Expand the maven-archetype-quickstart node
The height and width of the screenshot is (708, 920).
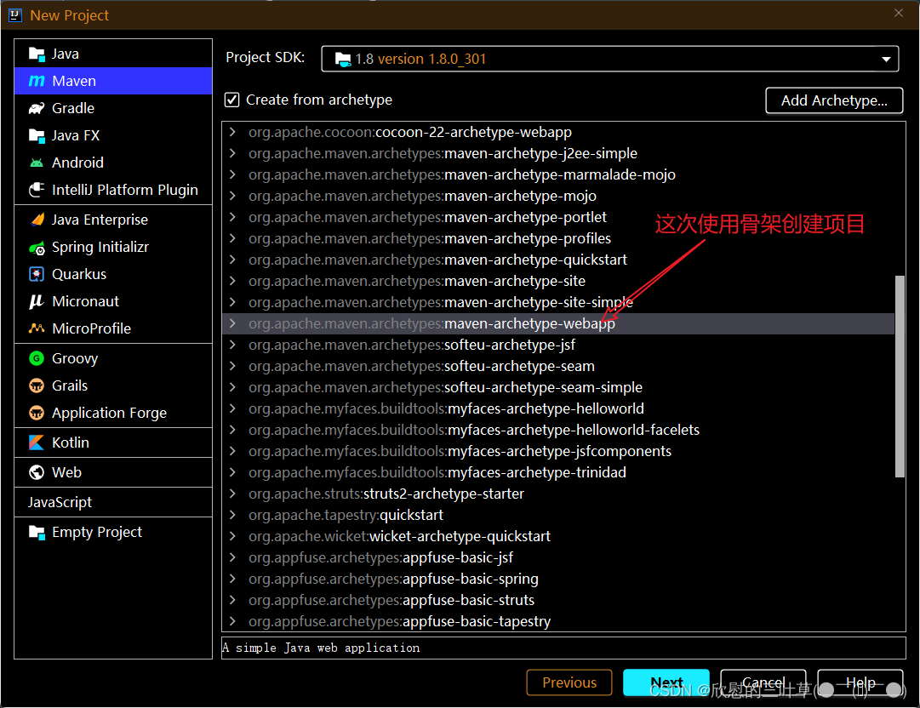click(233, 260)
